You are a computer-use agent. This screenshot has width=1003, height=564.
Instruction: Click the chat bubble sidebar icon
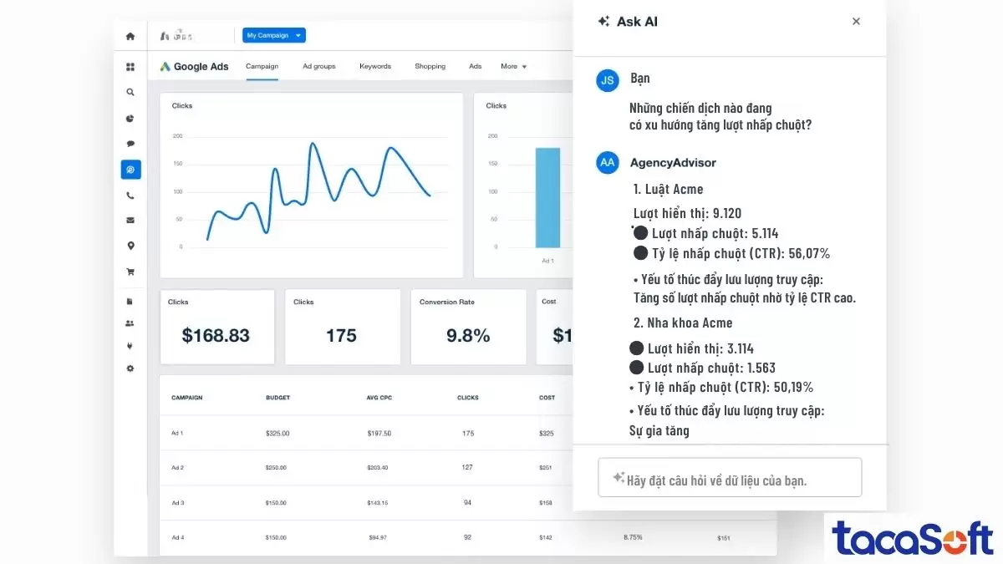click(130, 144)
